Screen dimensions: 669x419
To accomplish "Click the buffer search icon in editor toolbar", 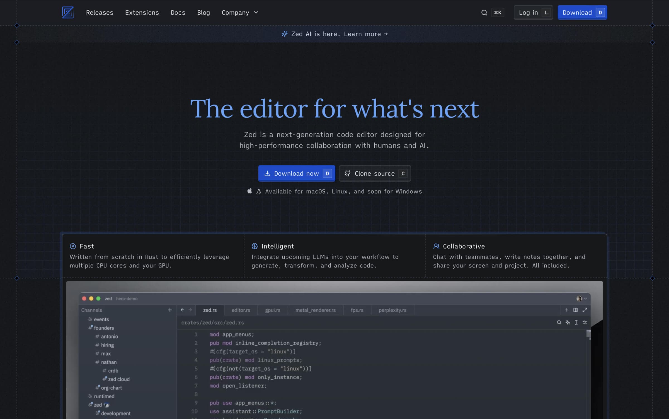I will click(559, 322).
